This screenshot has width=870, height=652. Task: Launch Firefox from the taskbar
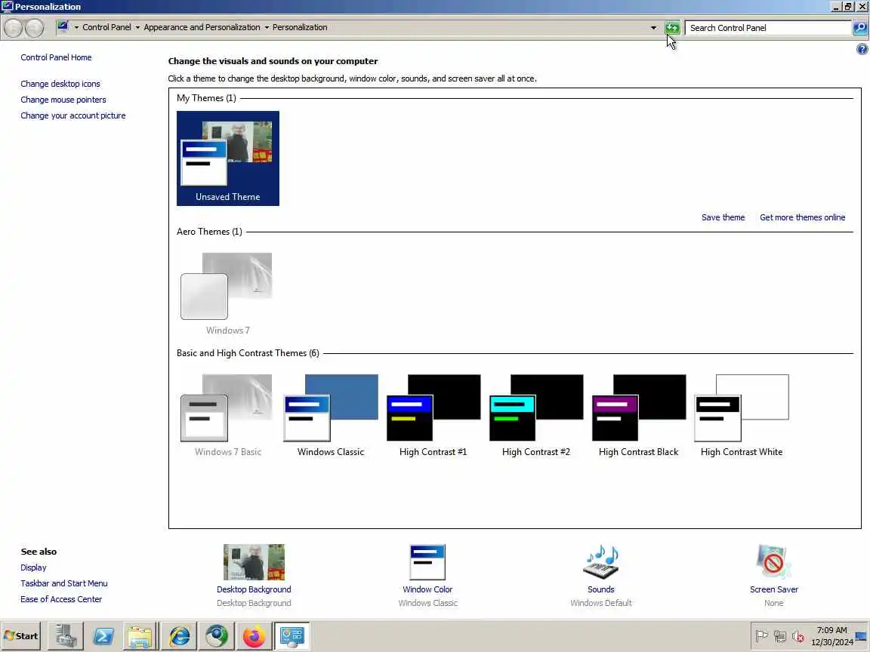254,636
